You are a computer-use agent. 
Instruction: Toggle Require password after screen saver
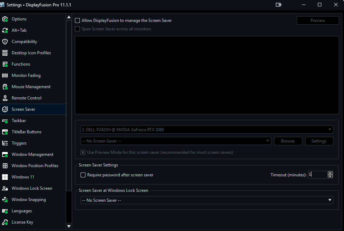tap(83, 175)
